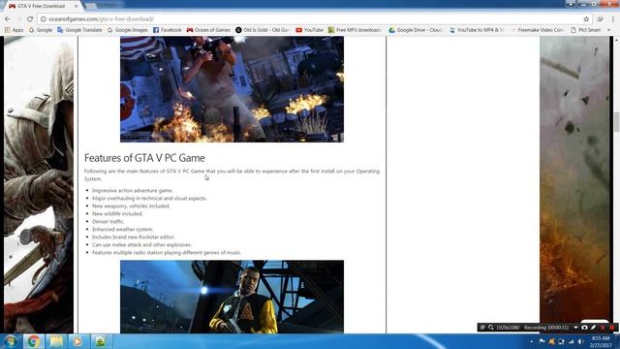The image size is (620, 349).
Task: Open the Google Images bookmark
Action: click(127, 30)
